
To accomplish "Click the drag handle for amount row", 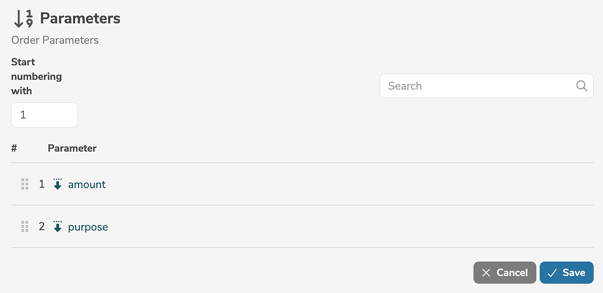I will (x=25, y=184).
